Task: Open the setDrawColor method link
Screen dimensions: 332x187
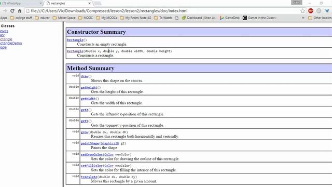Action: coord(92,155)
